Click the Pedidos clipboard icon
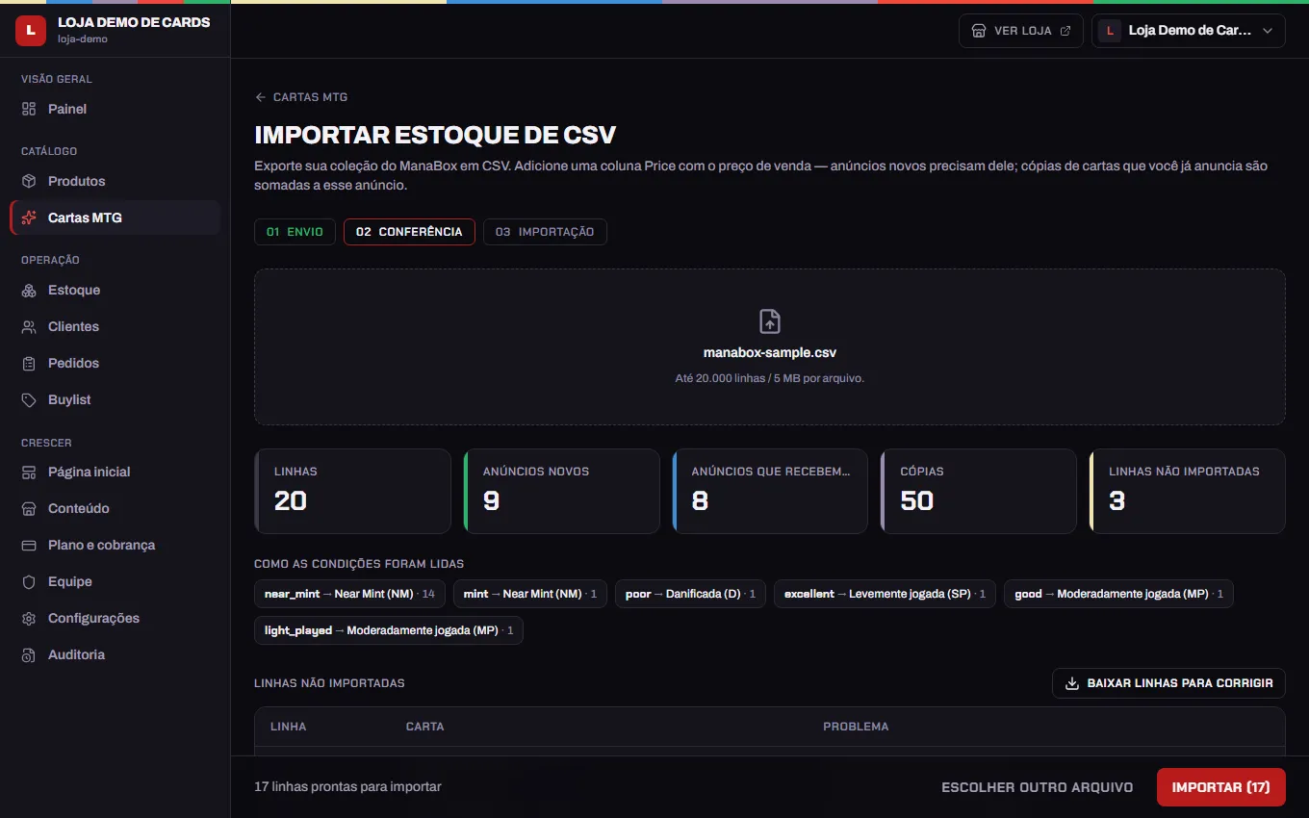 [29, 363]
